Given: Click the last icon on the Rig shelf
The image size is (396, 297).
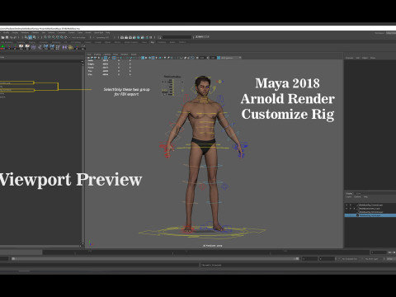Looking at the screenshot, I should tap(82, 47).
